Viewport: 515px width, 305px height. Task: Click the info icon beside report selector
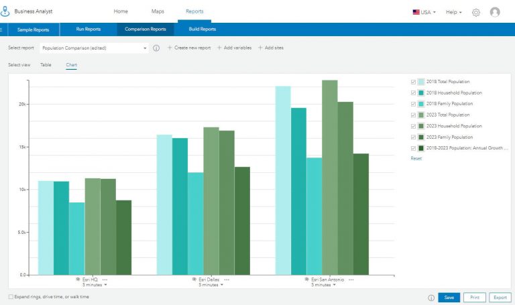(x=156, y=48)
